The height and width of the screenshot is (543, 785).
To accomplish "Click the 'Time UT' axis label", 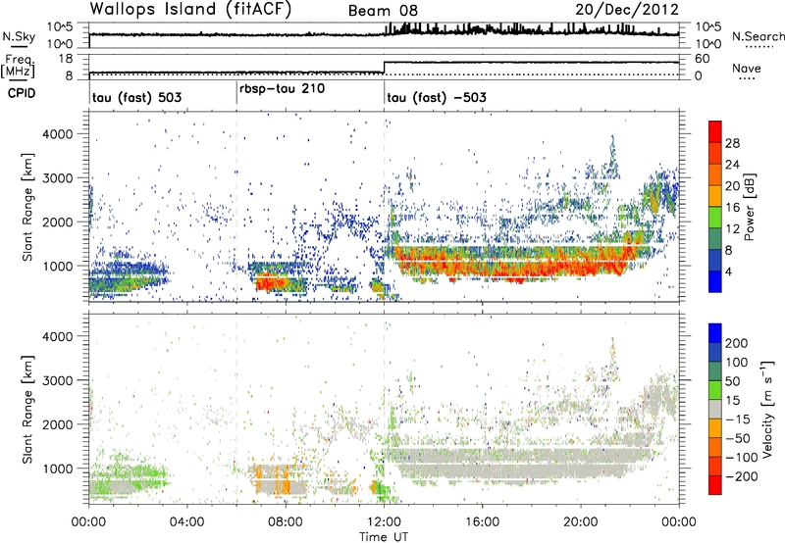I will click(384, 536).
